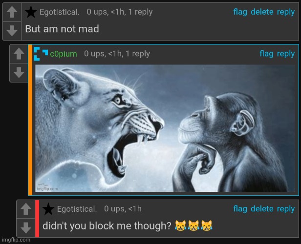Downvote c0pium's image comment
Viewport: 301px width, 244px height.
click(x=19, y=72)
